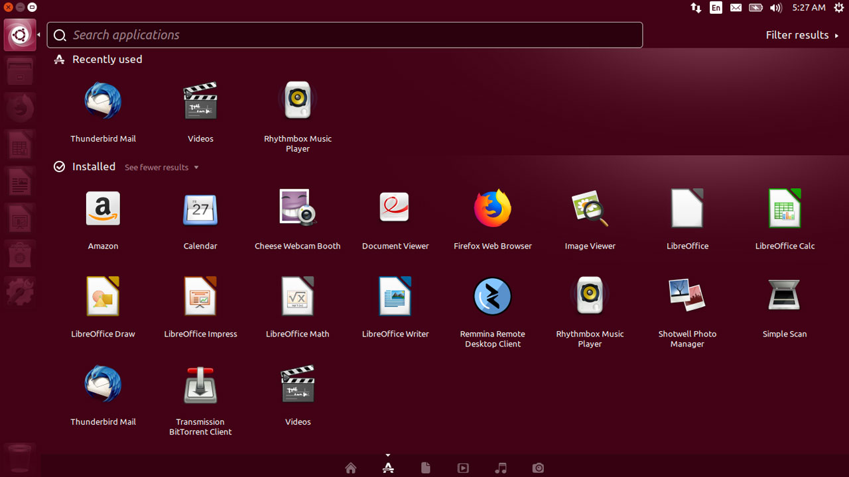The height and width of the screenshot is (477, 849).
Task: Open Simple Scan
Action: pyautogui.click(x=785, y=296)
